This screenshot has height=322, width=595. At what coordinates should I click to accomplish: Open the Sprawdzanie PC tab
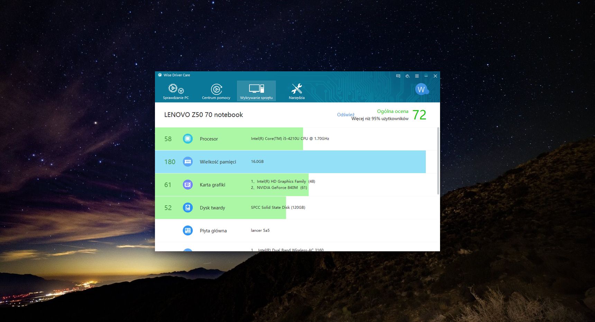(176, 91)
